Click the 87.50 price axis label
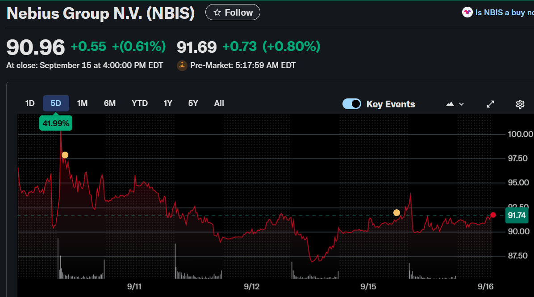Viewport: 534px width, 297px height. pos(517,255)
